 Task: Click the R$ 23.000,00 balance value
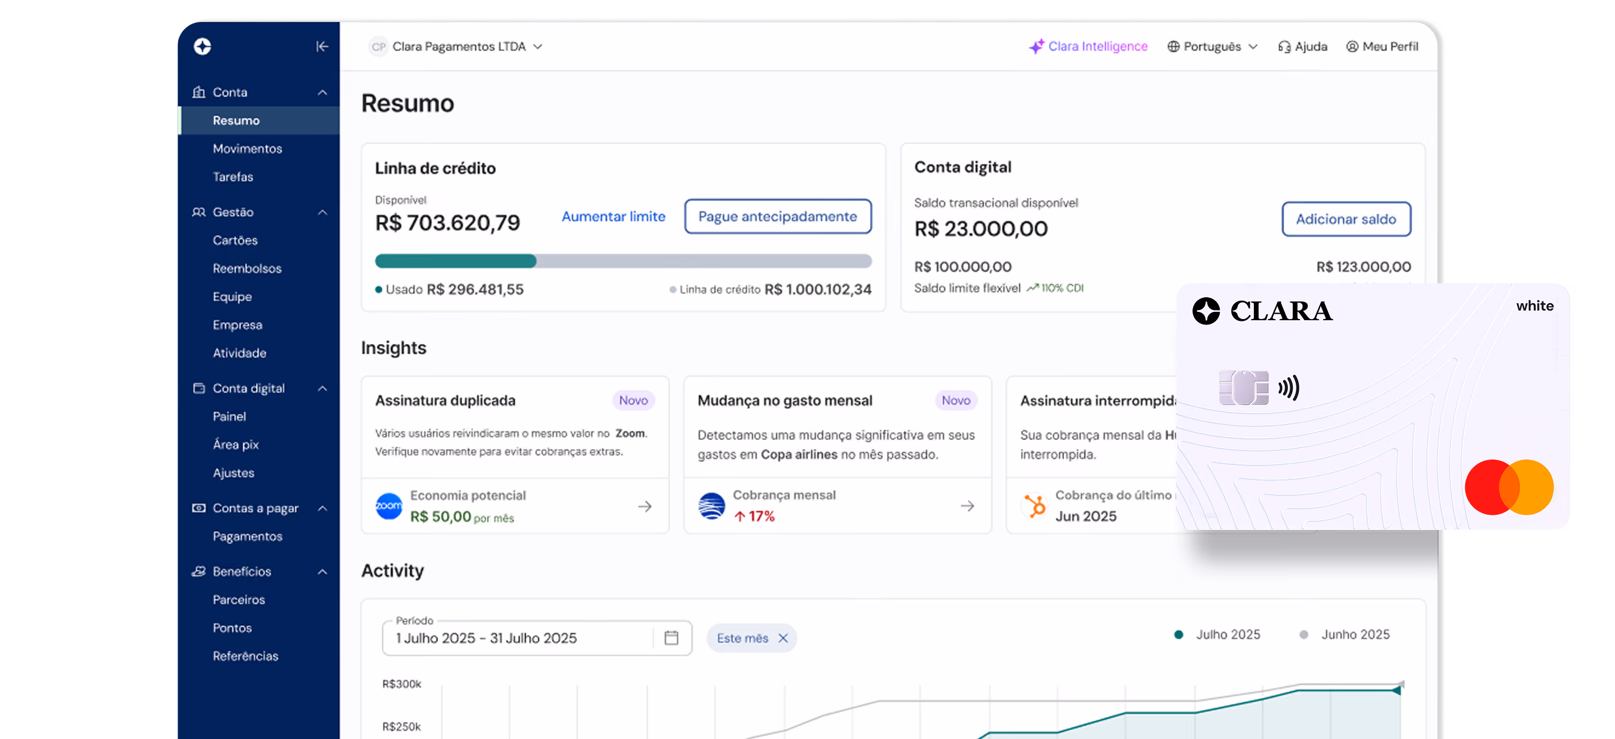(x=981, y=229)
